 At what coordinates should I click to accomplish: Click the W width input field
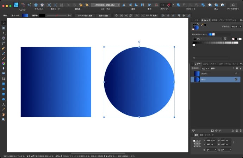tap(226, 140)
